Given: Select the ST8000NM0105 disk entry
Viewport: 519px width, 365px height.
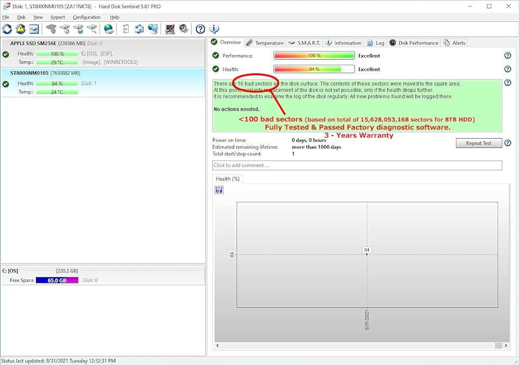Looking at the screenshot, I should point(103,83).
